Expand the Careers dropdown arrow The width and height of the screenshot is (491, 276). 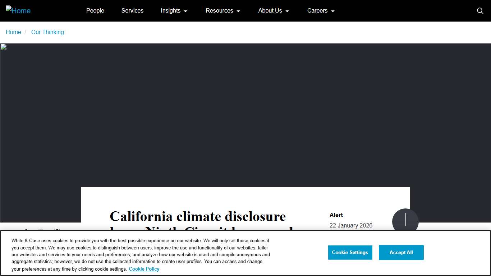(332, 11)
